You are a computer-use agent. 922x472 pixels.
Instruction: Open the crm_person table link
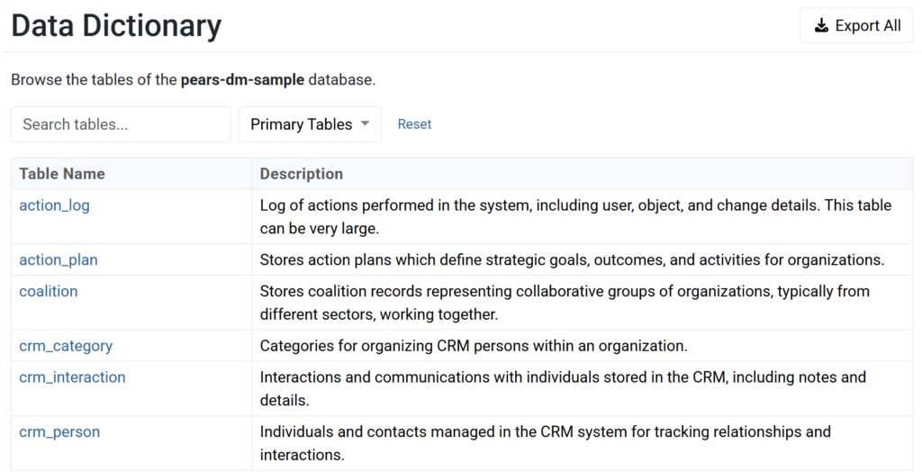point(59,431)
